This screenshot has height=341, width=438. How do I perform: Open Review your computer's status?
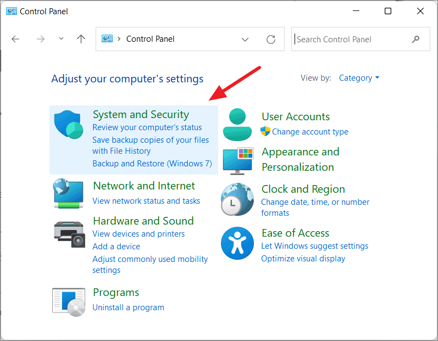coord(147,127)
